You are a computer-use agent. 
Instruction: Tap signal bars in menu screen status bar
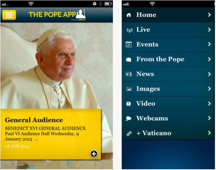pyautogui.click(x=126, y=5)
